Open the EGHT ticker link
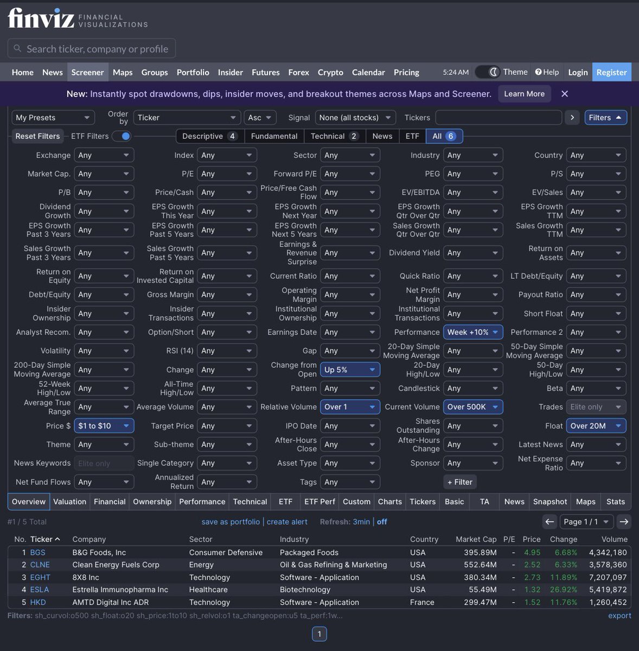Viewport: 639px width, 651px height. [40, 578]
